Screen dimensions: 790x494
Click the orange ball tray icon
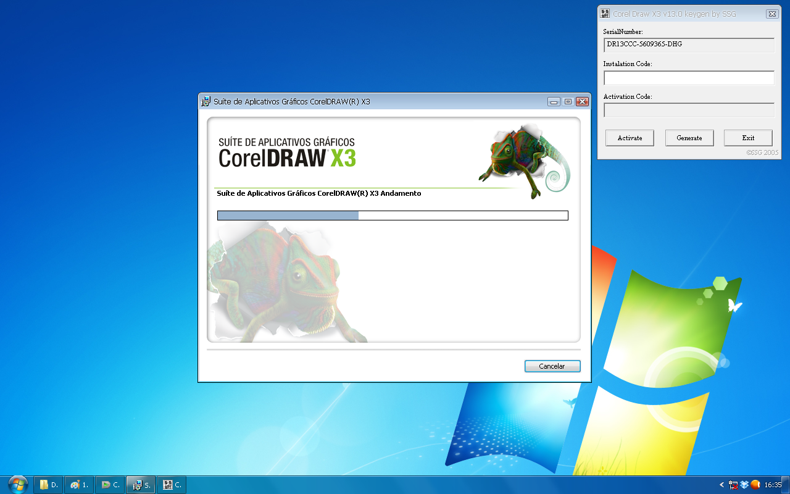pyautogui.click(x=755, y=485)
